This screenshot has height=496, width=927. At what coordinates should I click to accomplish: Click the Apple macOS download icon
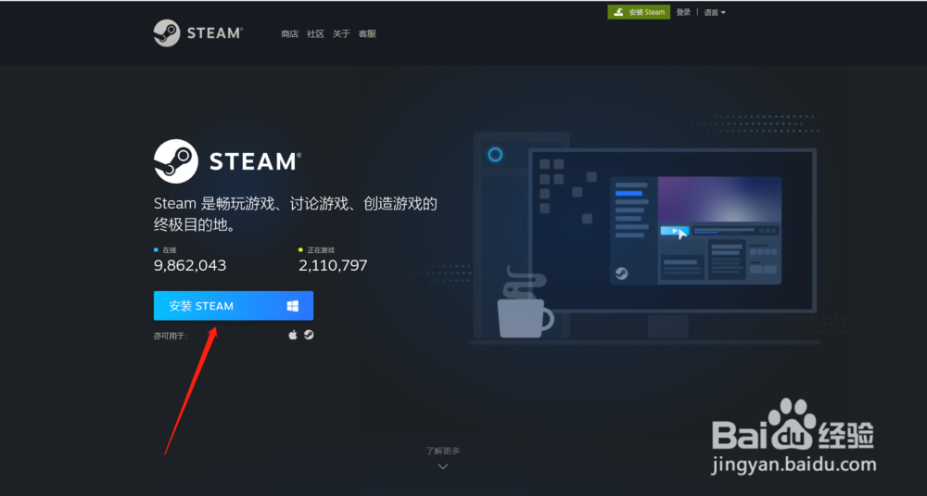(293, 336)
